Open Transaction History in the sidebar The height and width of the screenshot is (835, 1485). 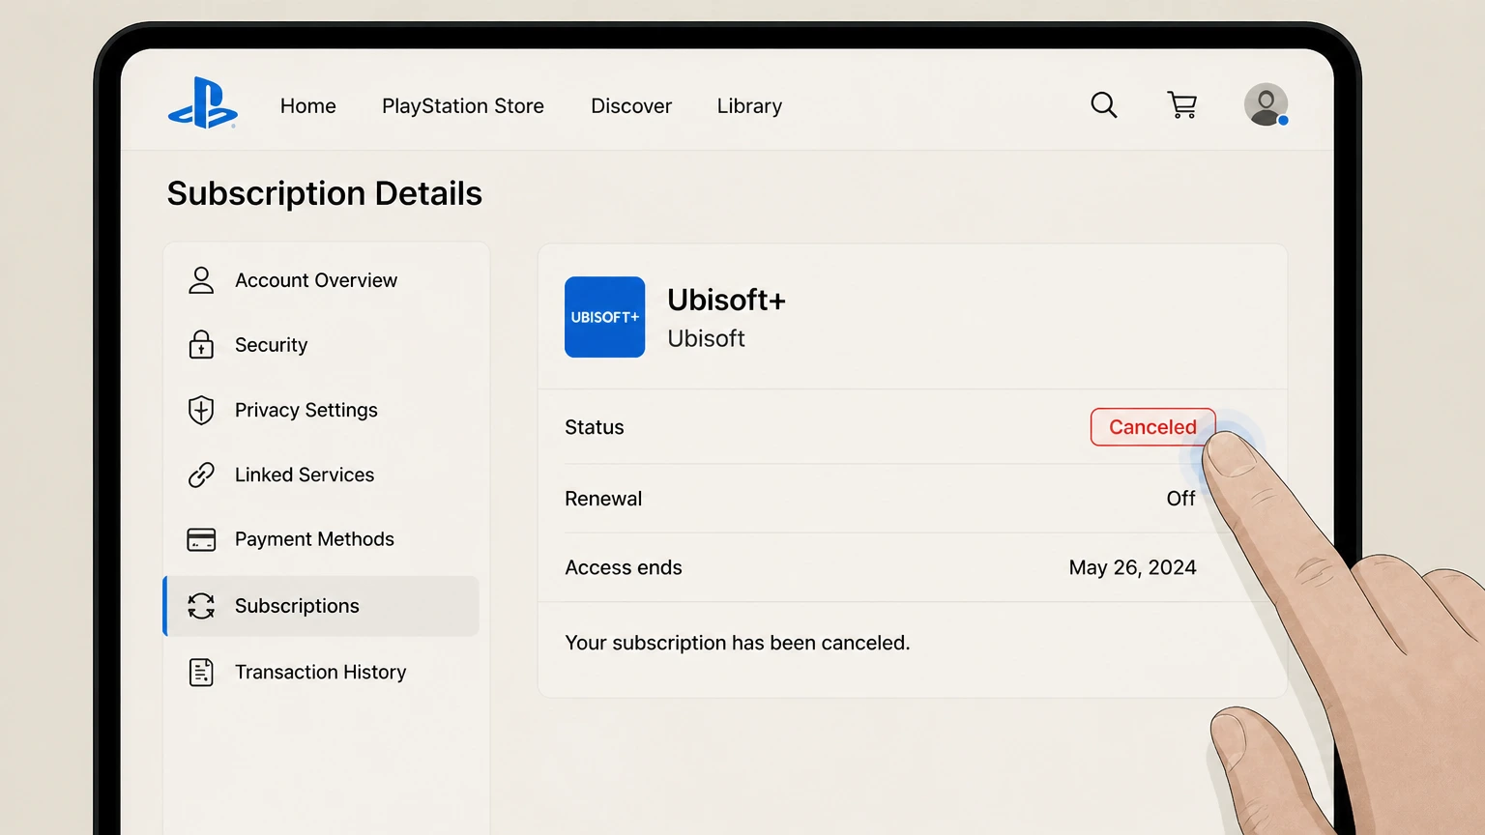[x=321, y=672]
